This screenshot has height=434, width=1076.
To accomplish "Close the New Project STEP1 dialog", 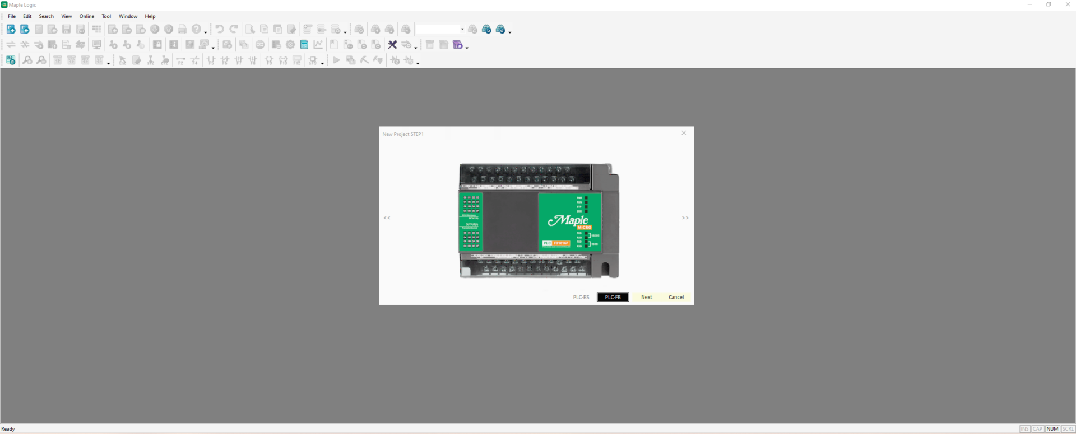I will point(684,133).
